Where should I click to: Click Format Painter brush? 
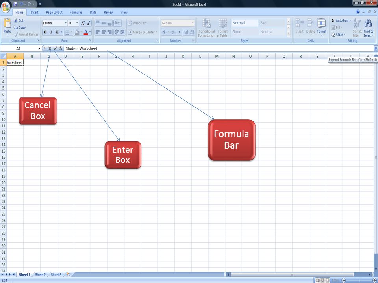click(26, 35)
